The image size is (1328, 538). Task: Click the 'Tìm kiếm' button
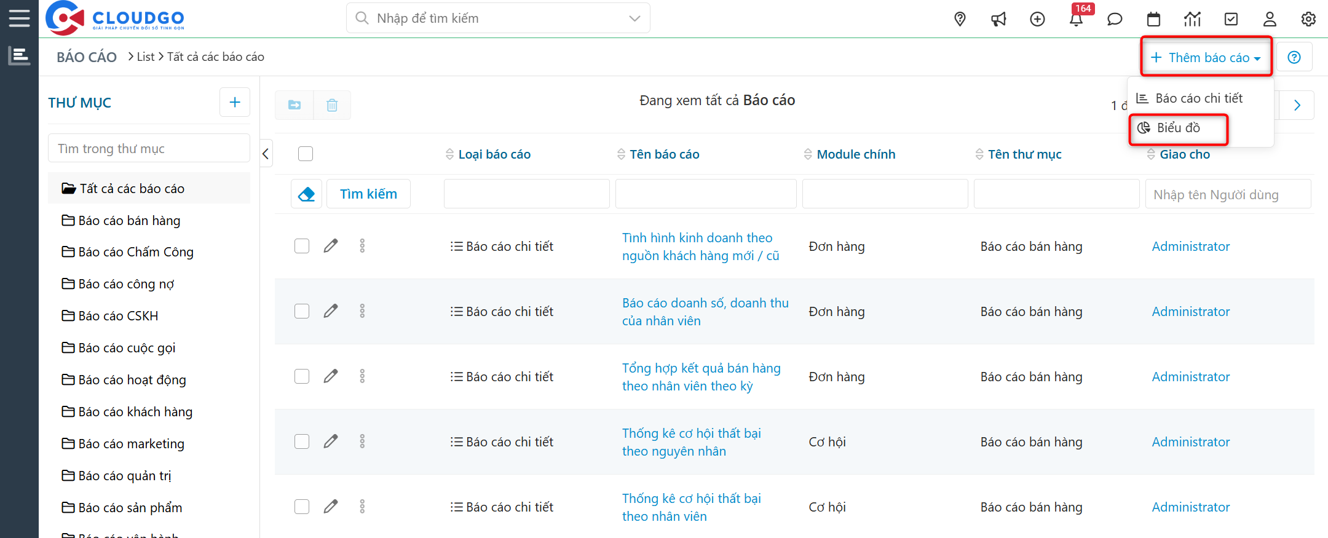(368, 194)
